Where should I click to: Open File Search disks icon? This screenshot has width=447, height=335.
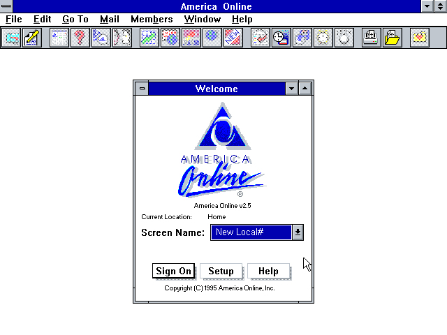tap(302, 38)
